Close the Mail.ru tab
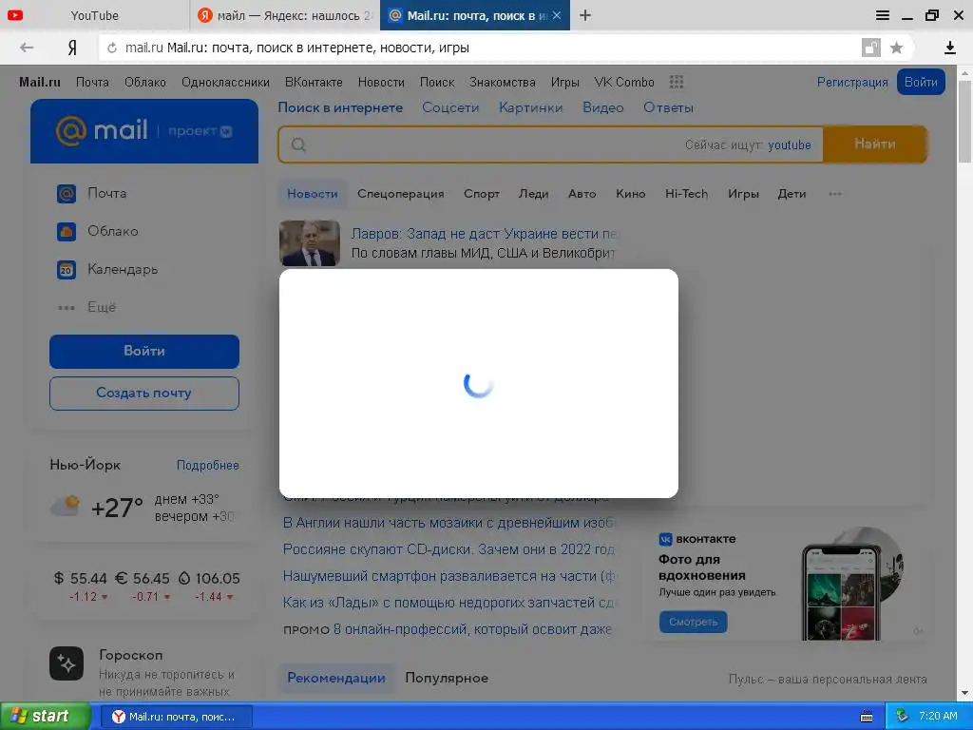The width and height of the screenshot is (973, 730). click(557, 15)
